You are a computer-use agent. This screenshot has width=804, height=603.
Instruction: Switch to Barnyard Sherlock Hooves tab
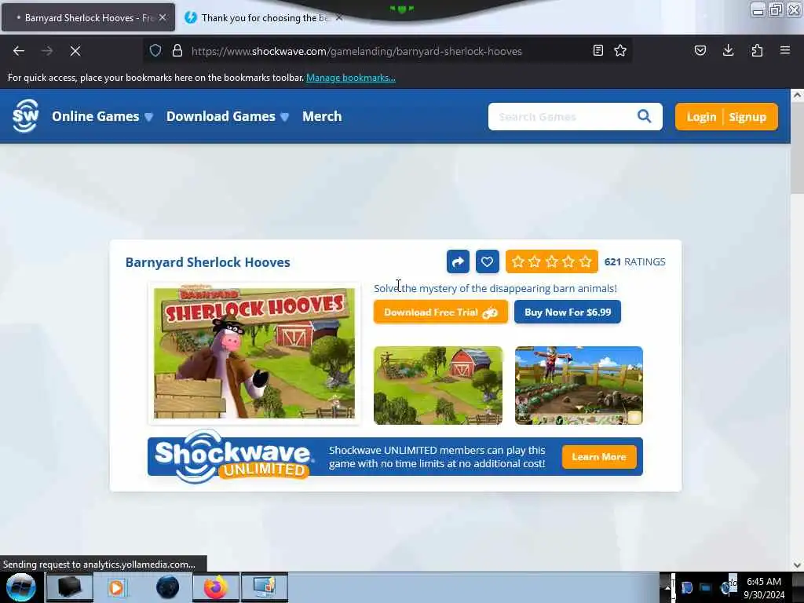[x=88, y=17]
